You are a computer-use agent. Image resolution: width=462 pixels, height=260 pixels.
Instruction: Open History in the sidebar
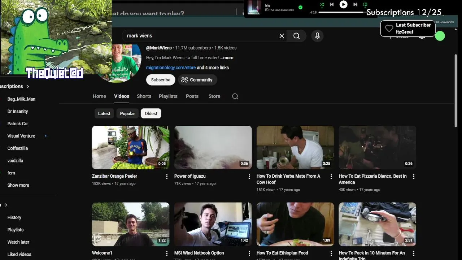[14, 217]
